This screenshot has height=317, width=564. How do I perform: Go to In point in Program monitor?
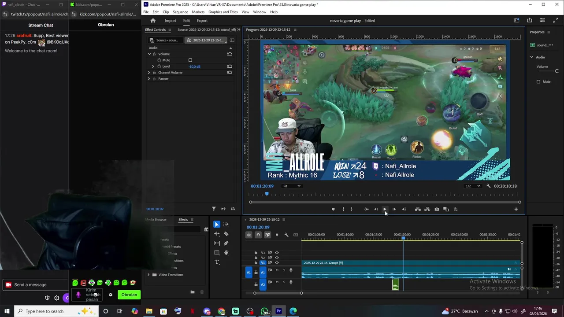click(x=366, y=209)
